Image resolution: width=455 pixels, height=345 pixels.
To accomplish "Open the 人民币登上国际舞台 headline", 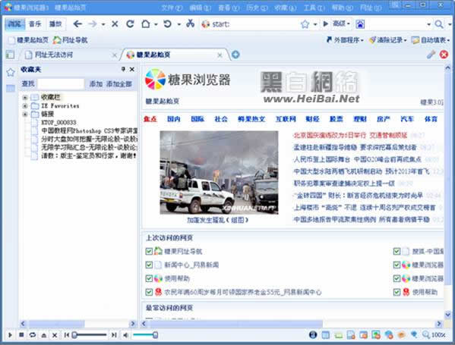I will pos(358,159).
